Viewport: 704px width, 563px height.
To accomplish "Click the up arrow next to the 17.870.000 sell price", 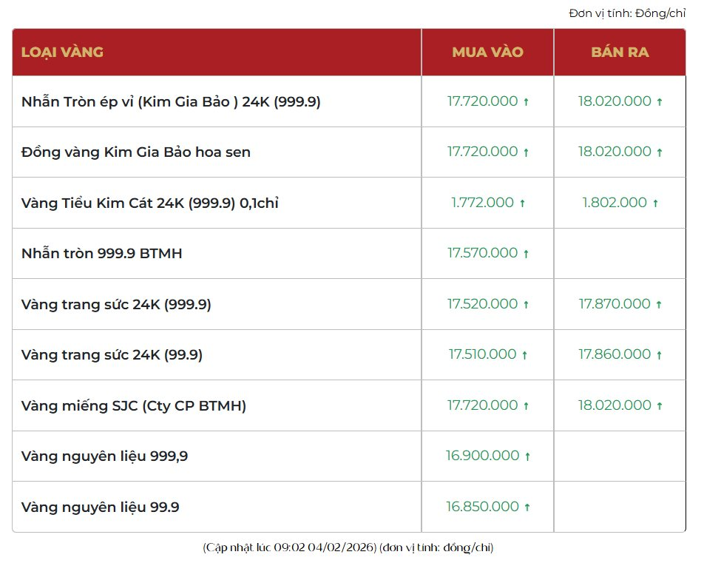I will 659,305.
